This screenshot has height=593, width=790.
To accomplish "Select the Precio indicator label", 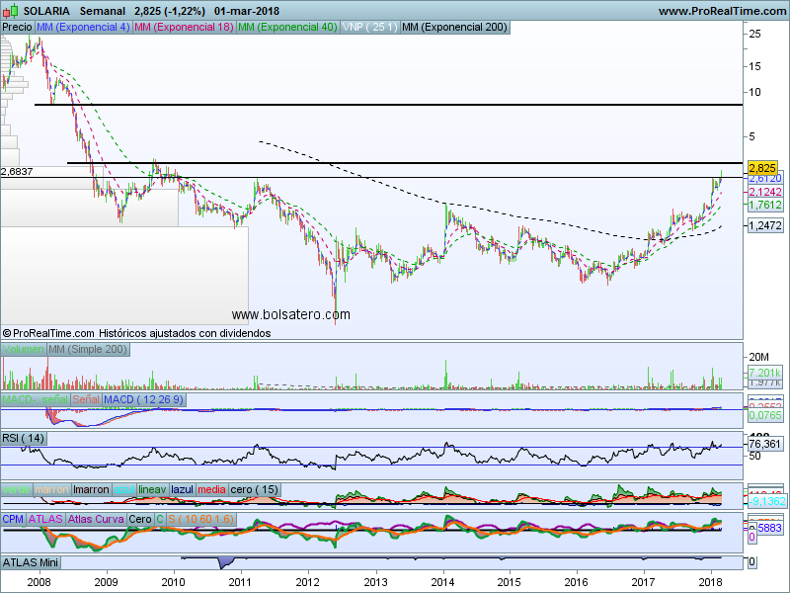I will pos(17,27).
